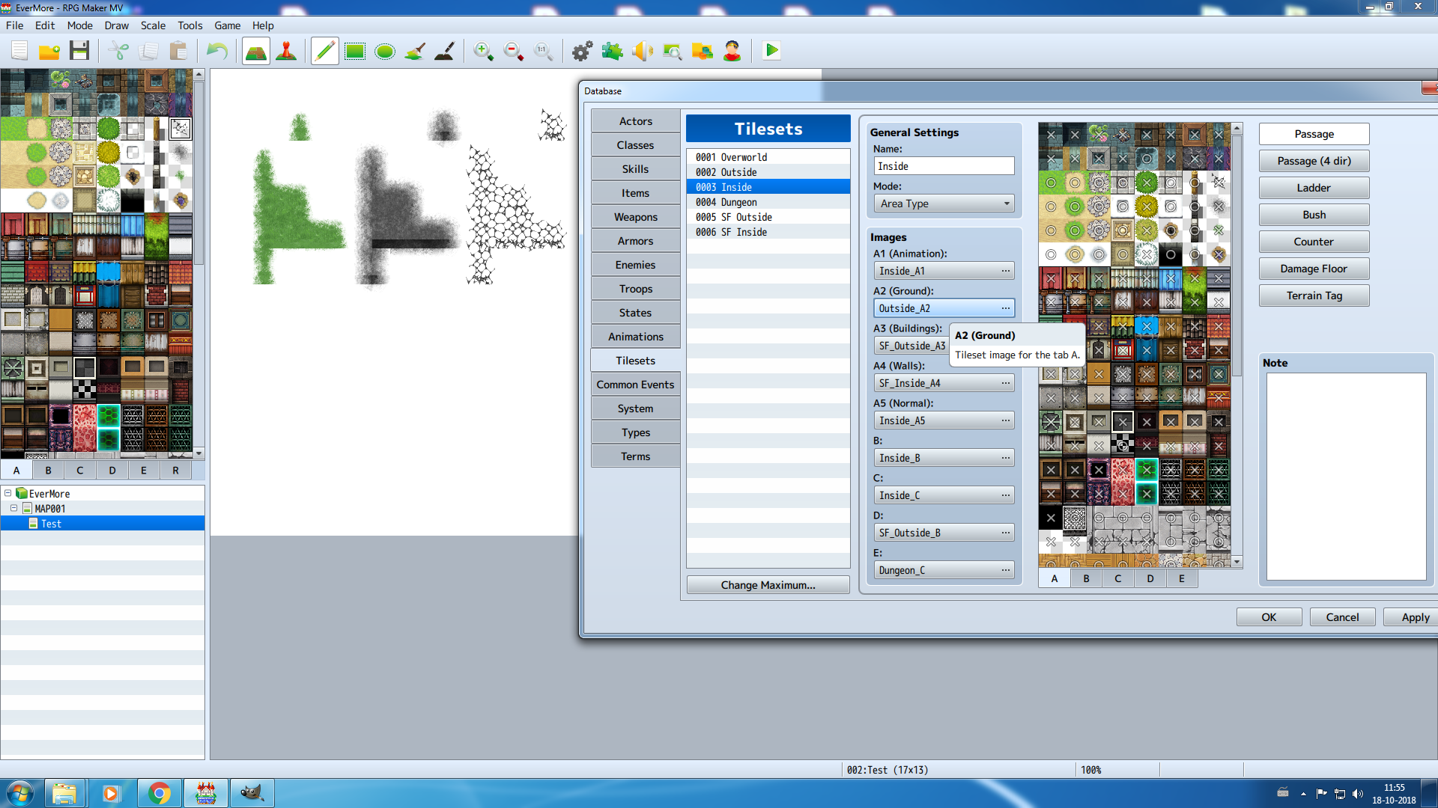Collapse the MAP001 tree node
This screenshot has height=808, width=1438.
(x=14, y=508)
